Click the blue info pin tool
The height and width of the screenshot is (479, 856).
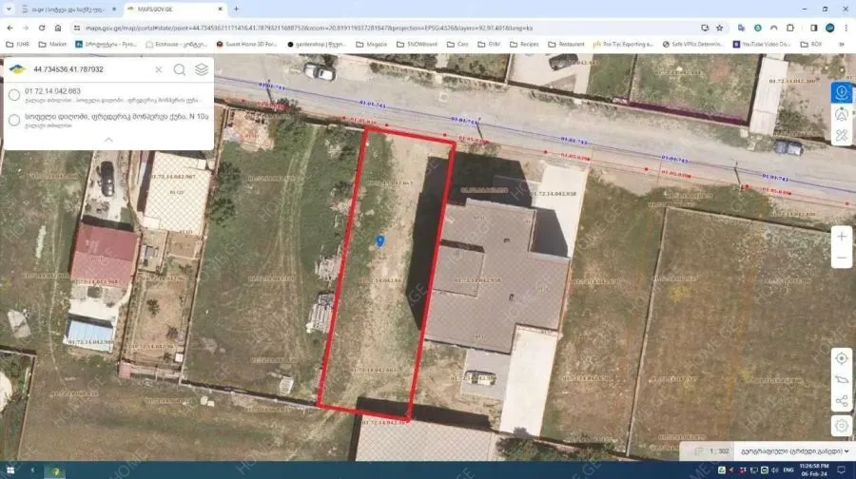tap(841, 92)
